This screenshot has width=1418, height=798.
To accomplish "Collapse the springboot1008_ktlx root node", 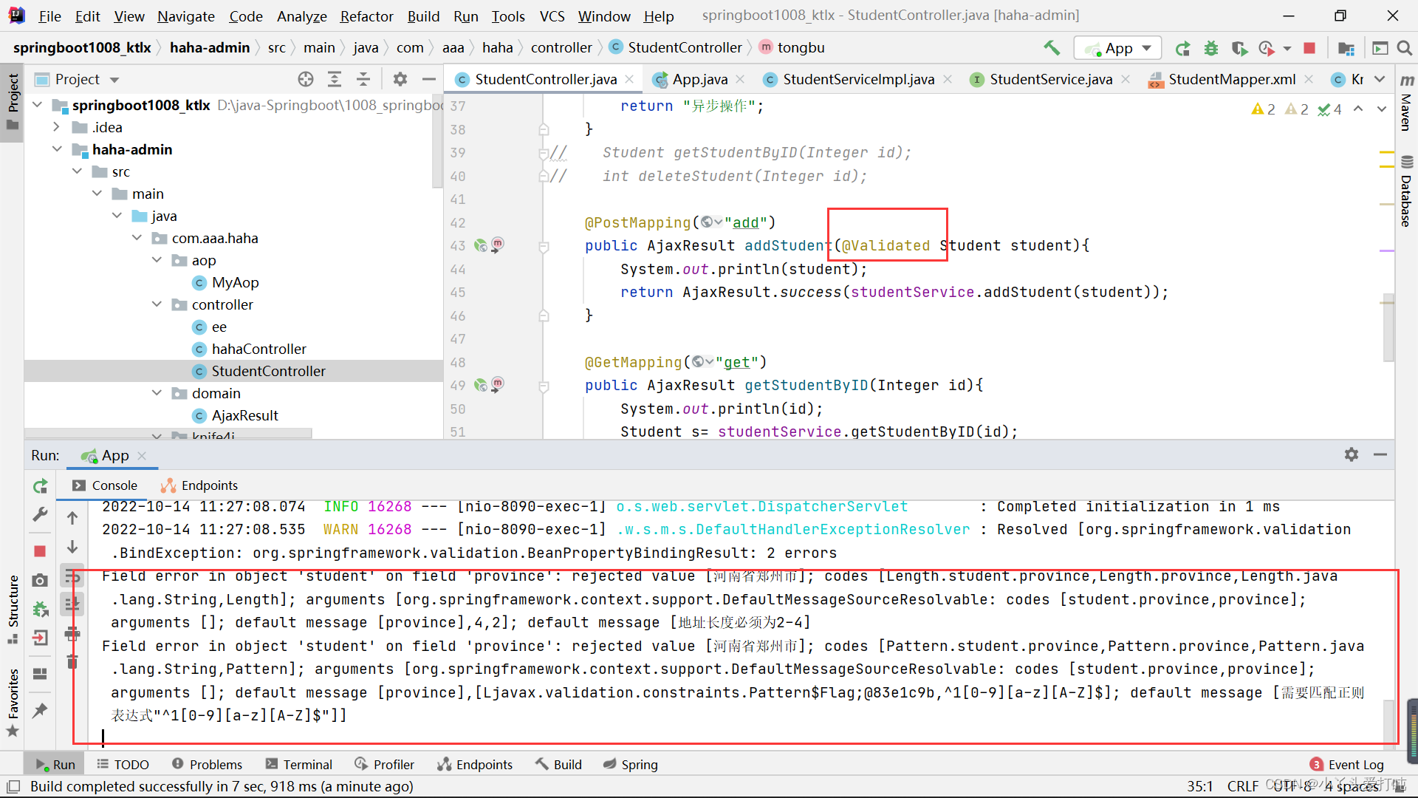I will coord(38,106).
